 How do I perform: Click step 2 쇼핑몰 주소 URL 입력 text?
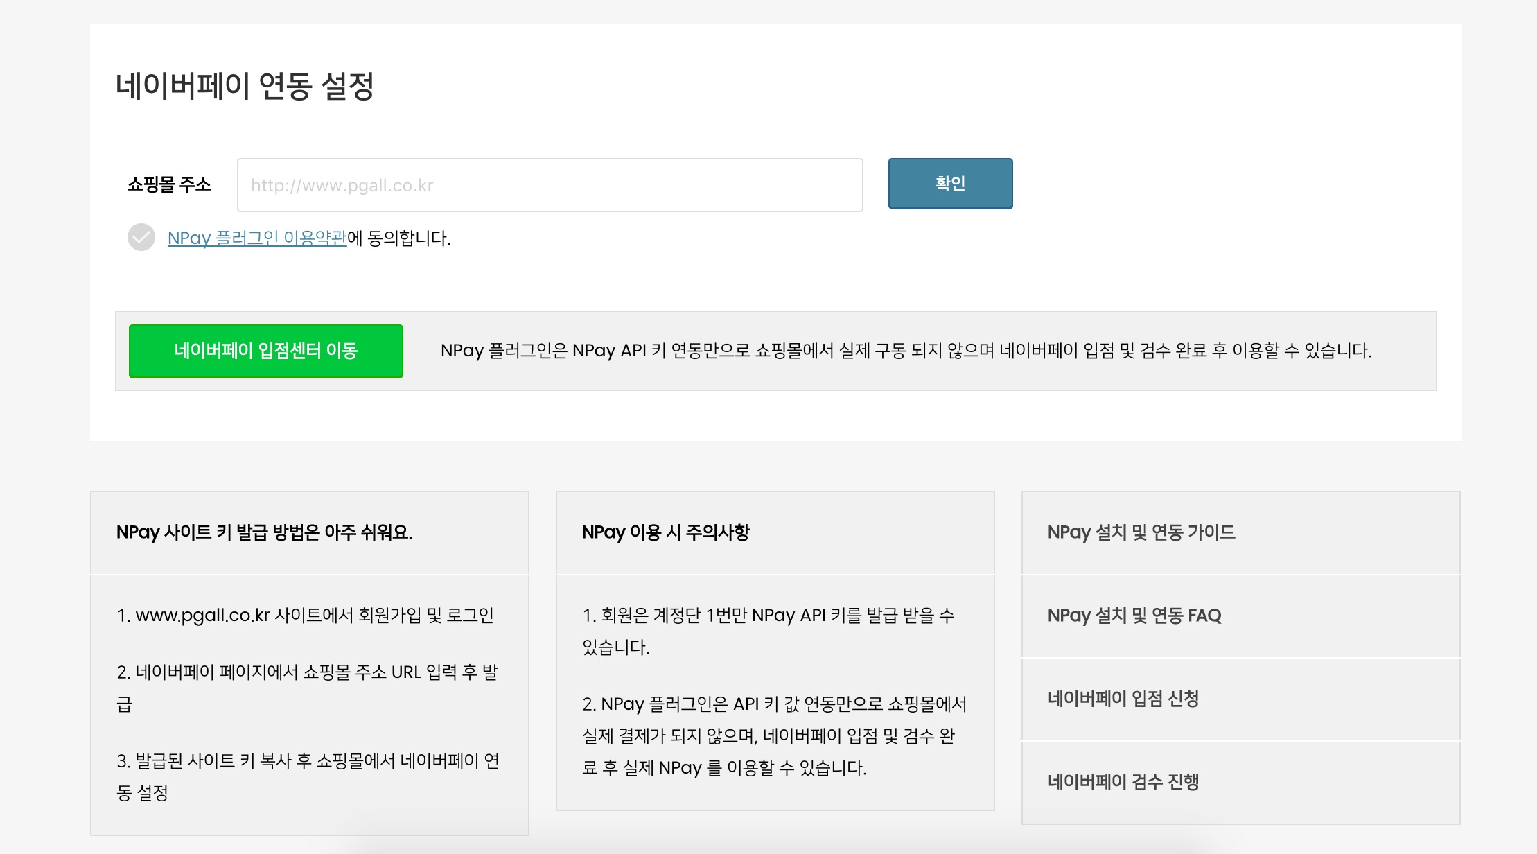click(x=308, y=688)
